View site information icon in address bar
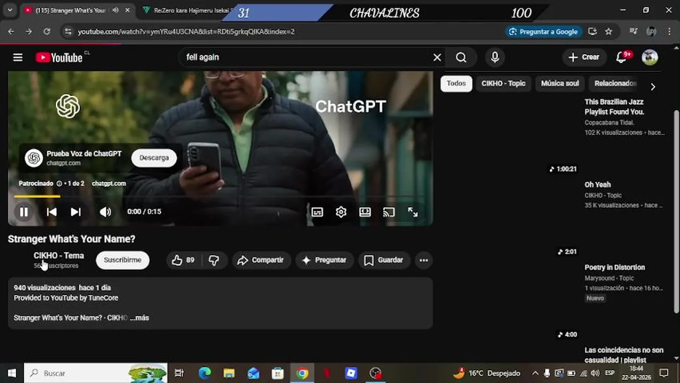 coord(68,32)
